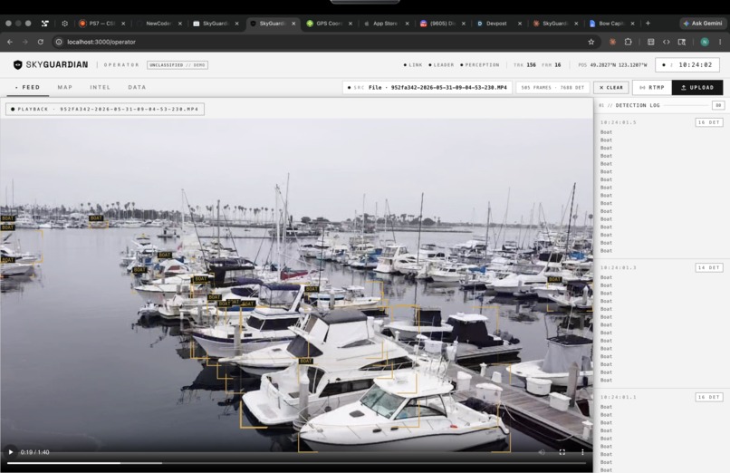Go forward in the browser
Screen dimensions: 730x473
(25, 42)
